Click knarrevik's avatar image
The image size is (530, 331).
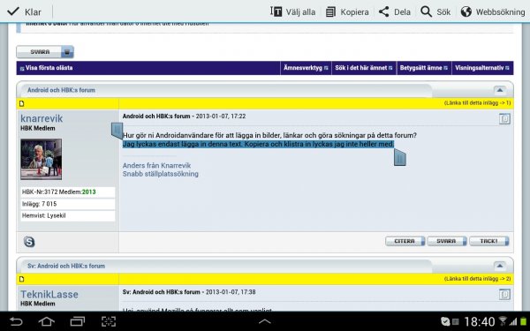coord(42,159)
